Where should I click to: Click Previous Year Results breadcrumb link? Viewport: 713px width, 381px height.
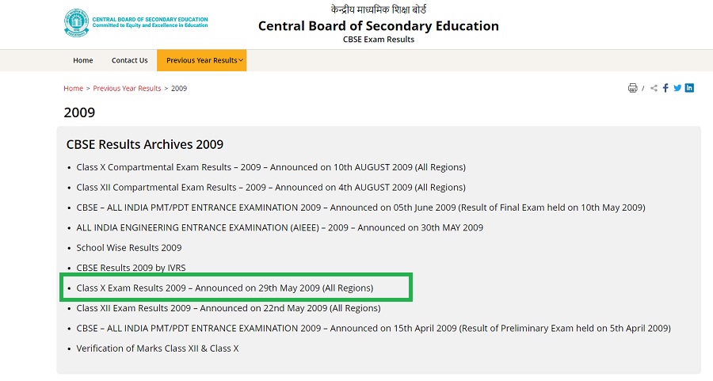[127, 89]
